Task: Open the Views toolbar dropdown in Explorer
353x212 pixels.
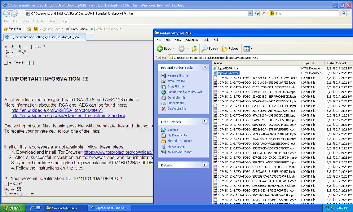Action: click(x=248, y=49)
